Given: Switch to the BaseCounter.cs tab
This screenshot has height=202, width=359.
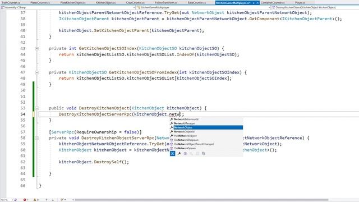Looking at the screenshot, I should coord(197,2).
